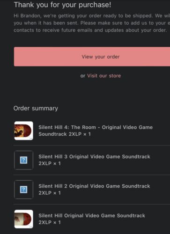Open the original Silent Hill soundtrack thumbnail
The width and height of the screenshot is (170, 234).
pyautogui.click(x=23, y=219)
